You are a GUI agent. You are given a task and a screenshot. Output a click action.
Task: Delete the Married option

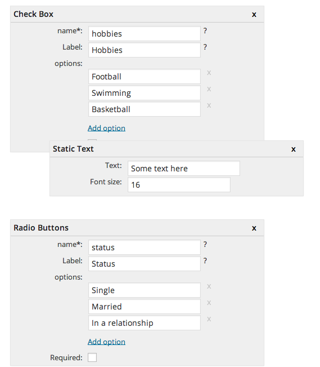(209, 303)
